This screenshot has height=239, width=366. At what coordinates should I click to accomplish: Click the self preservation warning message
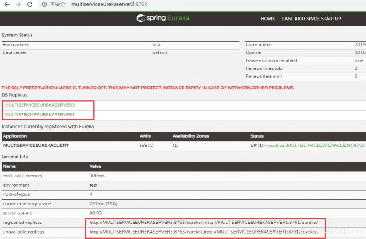(x=148, y=88)
